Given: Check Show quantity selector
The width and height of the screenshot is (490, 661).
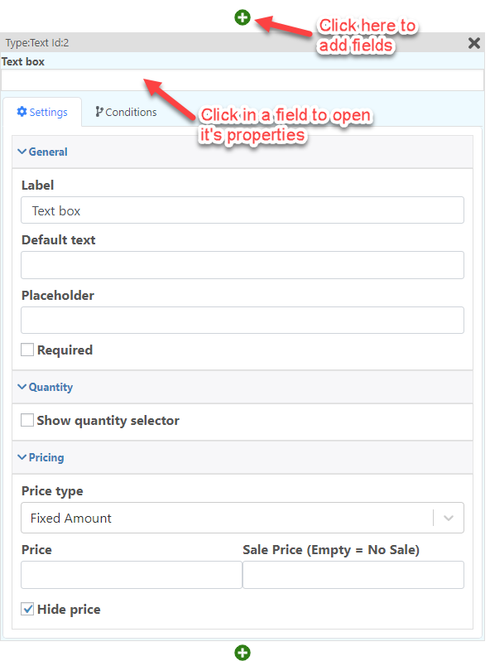Looking at the screenshot, I should click(x=27, y=420).
